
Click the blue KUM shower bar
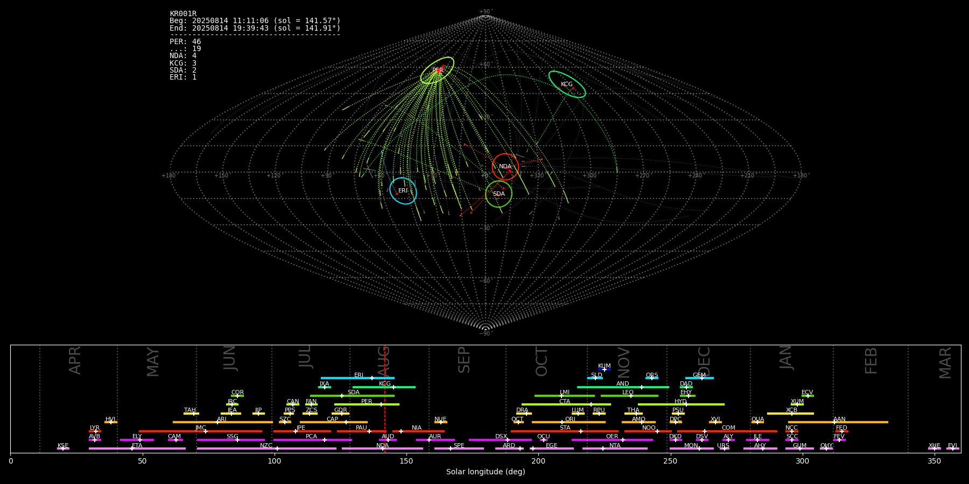click(x=605, y=369)
